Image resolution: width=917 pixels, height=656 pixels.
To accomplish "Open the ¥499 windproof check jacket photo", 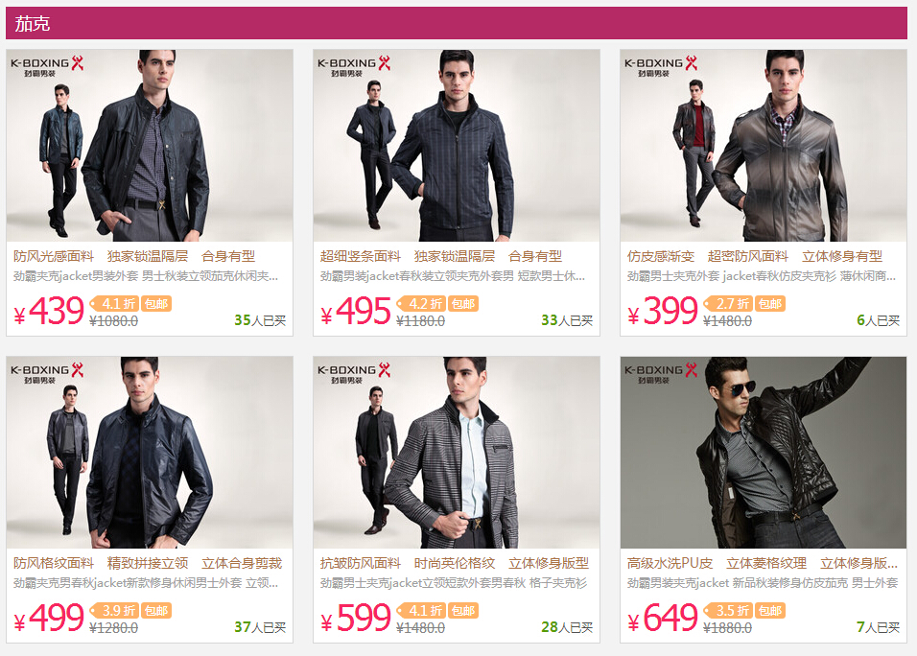I will pos(150,453).
